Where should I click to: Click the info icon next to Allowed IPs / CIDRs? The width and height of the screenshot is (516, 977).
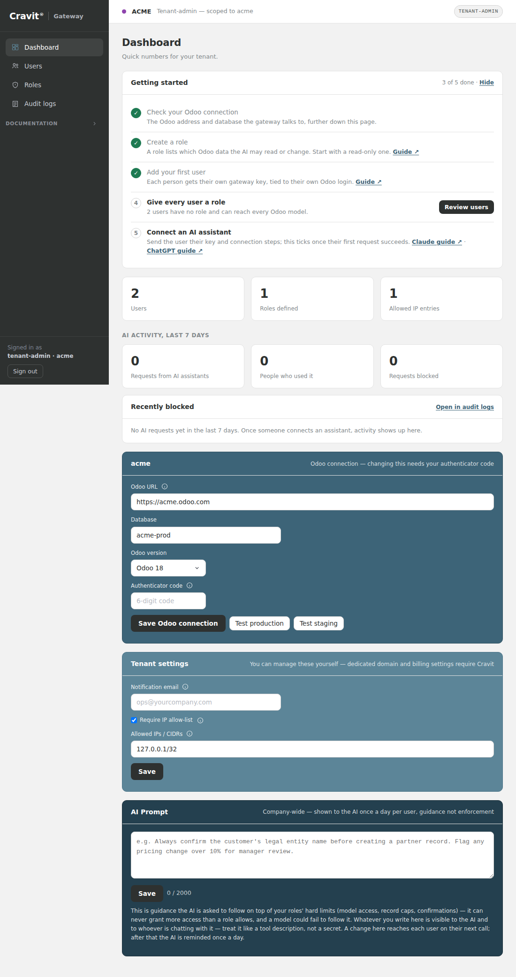pyautogui.click(x=190, y=734)
